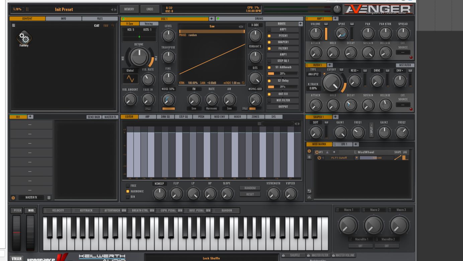Click the modulation icon beside CUTOFF label
This screenshot has width=463, height=261.
pyautogui.click(x=341, y=70)
